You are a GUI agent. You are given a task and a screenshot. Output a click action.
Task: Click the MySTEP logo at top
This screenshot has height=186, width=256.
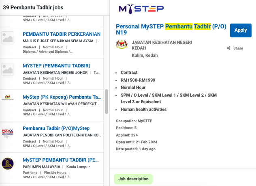(x=141, y=9)
